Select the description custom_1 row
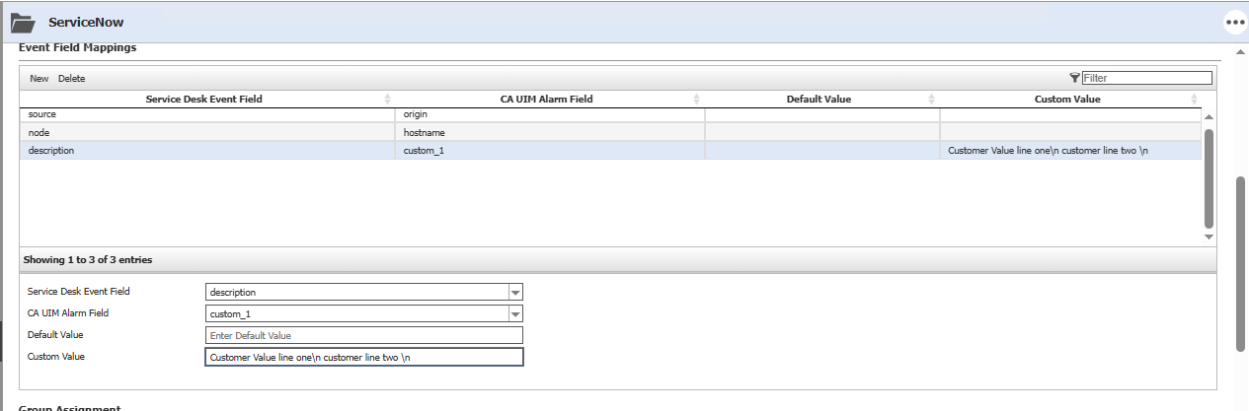The width and height of the screenshot is (1249, 411). point(207,151)
